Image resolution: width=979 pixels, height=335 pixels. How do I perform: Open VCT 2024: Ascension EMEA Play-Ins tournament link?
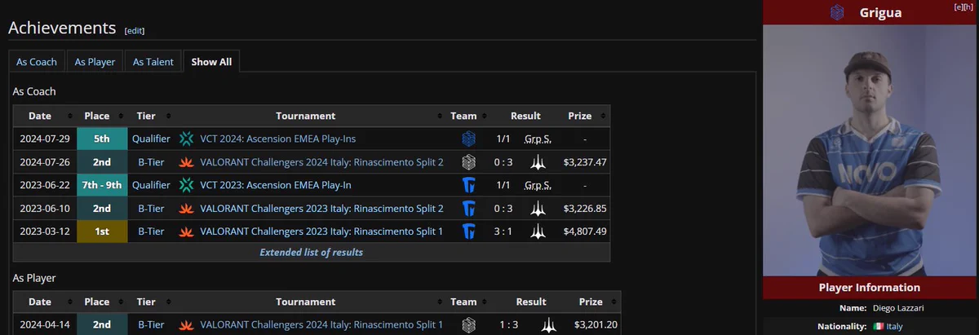(277, 139)
